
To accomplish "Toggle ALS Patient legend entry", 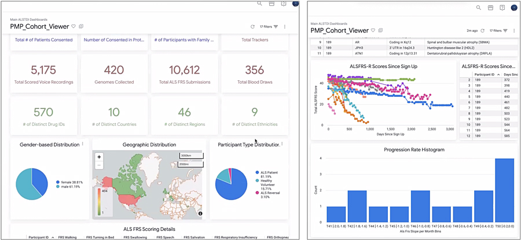I will point(266,174).
